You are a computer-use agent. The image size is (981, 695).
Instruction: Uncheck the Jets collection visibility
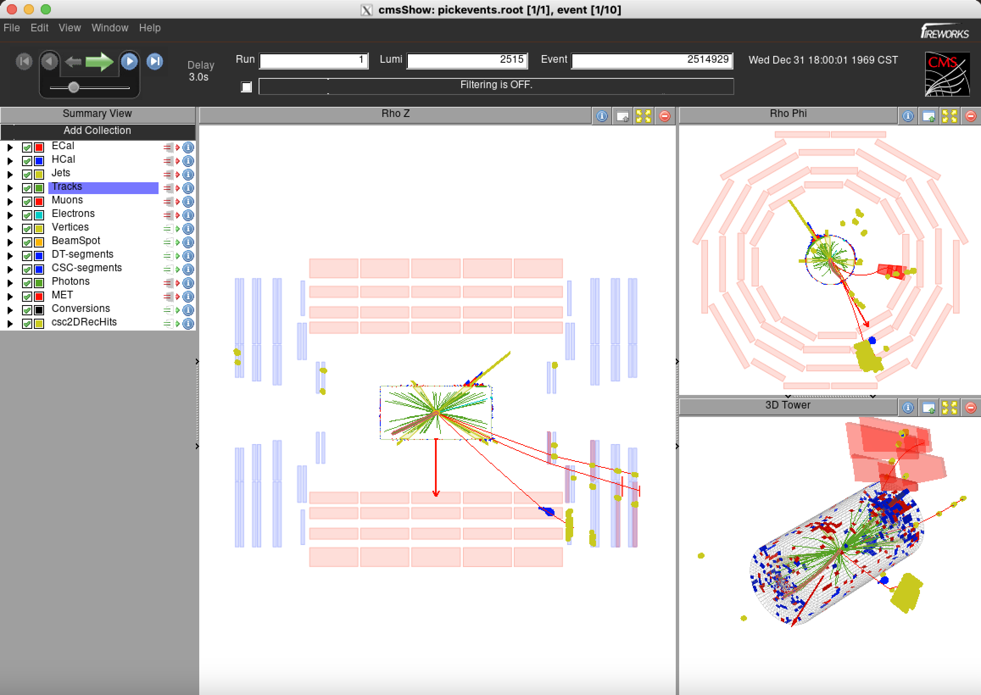(27, 175)
